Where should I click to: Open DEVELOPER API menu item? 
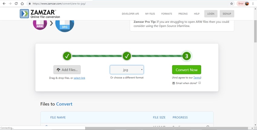point(130,14)
